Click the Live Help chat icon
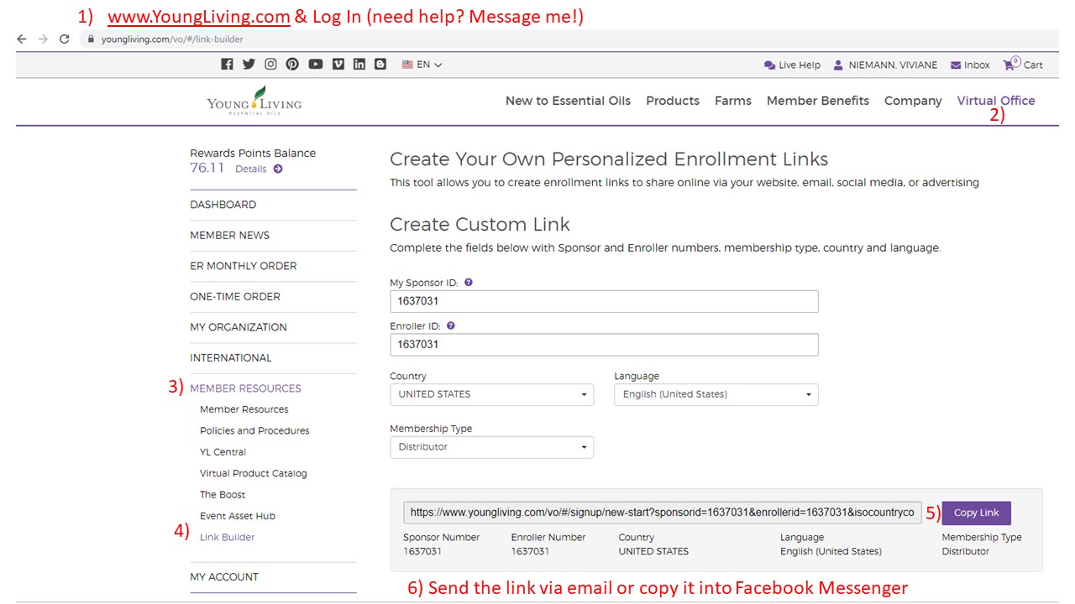The width and height of the screenshot is (1075, 604). (769, 65)
